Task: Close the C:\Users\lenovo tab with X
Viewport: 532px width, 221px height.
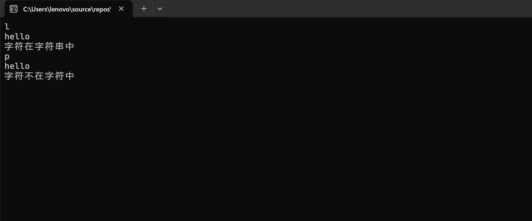Action: click(121, 9)
